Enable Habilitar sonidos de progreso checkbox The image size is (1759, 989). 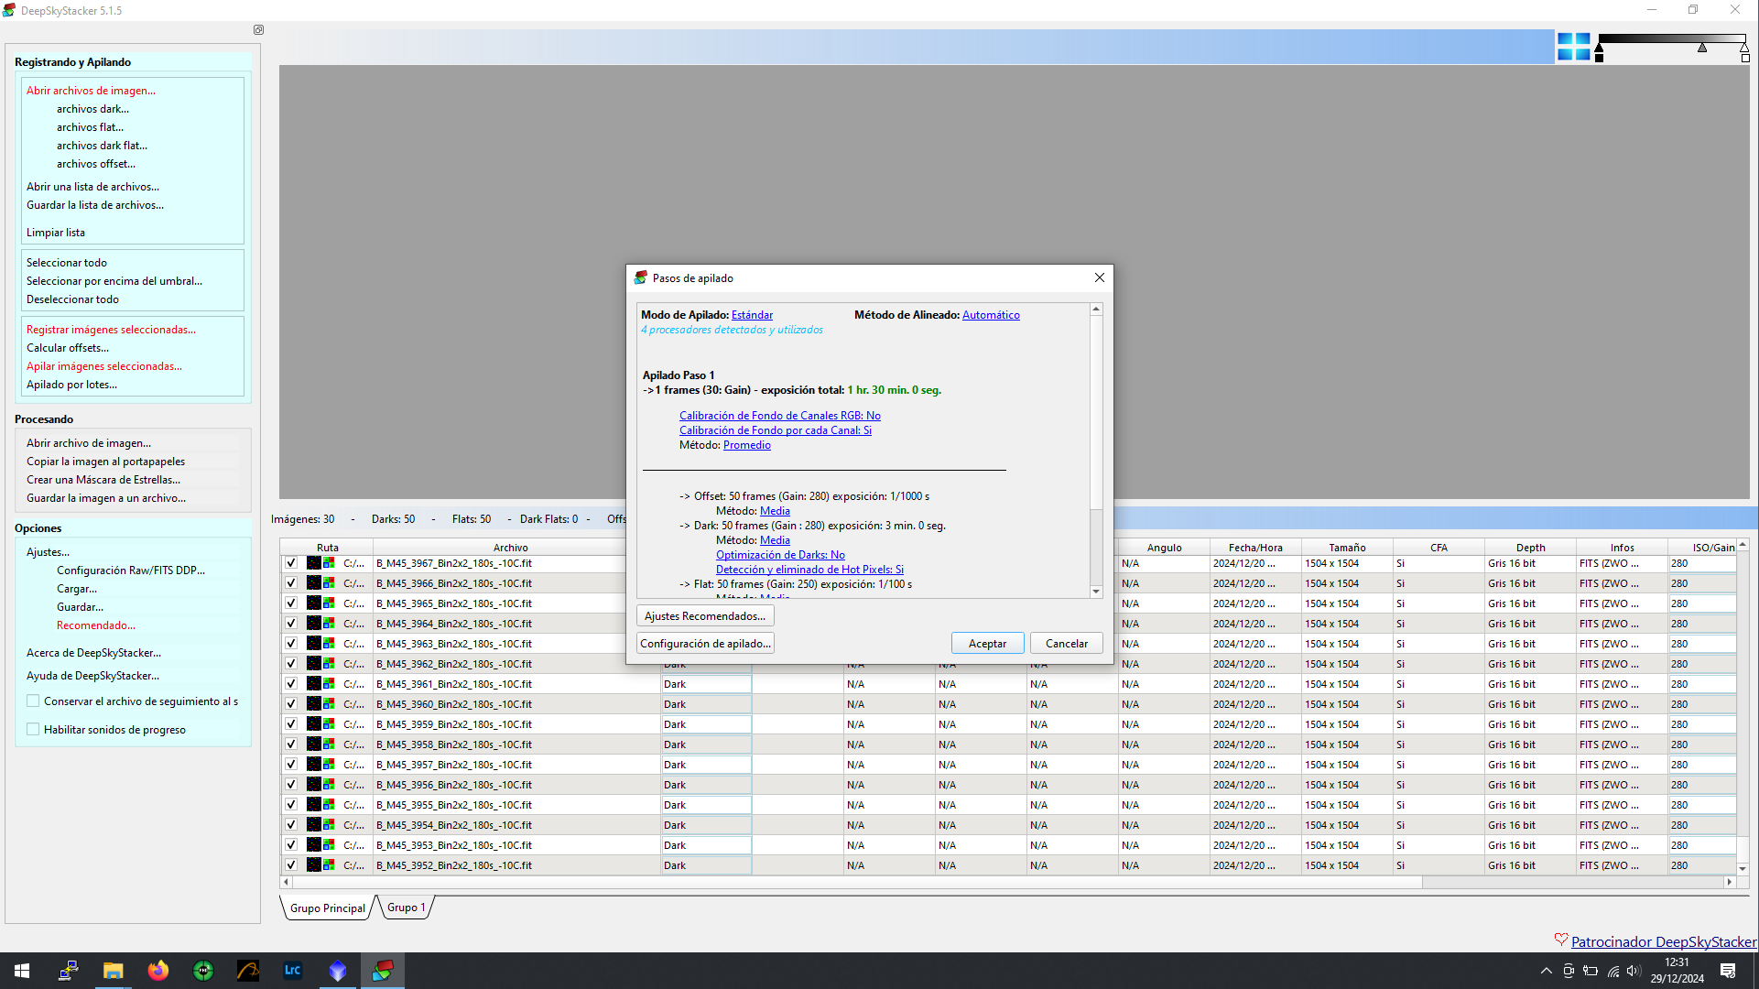pyautogui.click(x=33, y=730)
